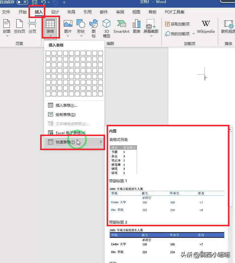The width and height of the screenshot is (235, 263).
Task: Click the 图标 icons button
Action: click(x=94, y=28)
